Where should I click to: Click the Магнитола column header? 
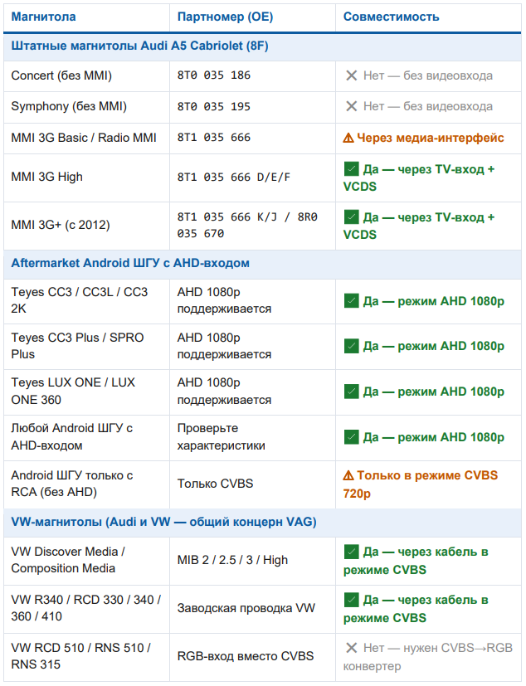coord(43,17)
